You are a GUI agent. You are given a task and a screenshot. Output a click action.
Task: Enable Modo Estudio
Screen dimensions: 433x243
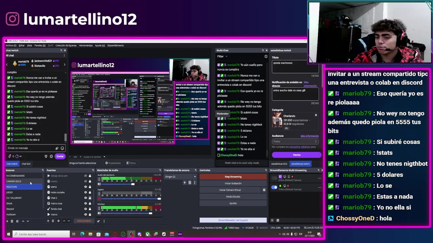(233, 196)
